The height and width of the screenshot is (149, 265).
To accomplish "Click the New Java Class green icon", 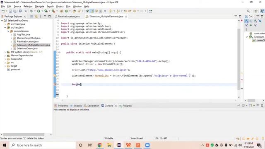I will point(66,11).
